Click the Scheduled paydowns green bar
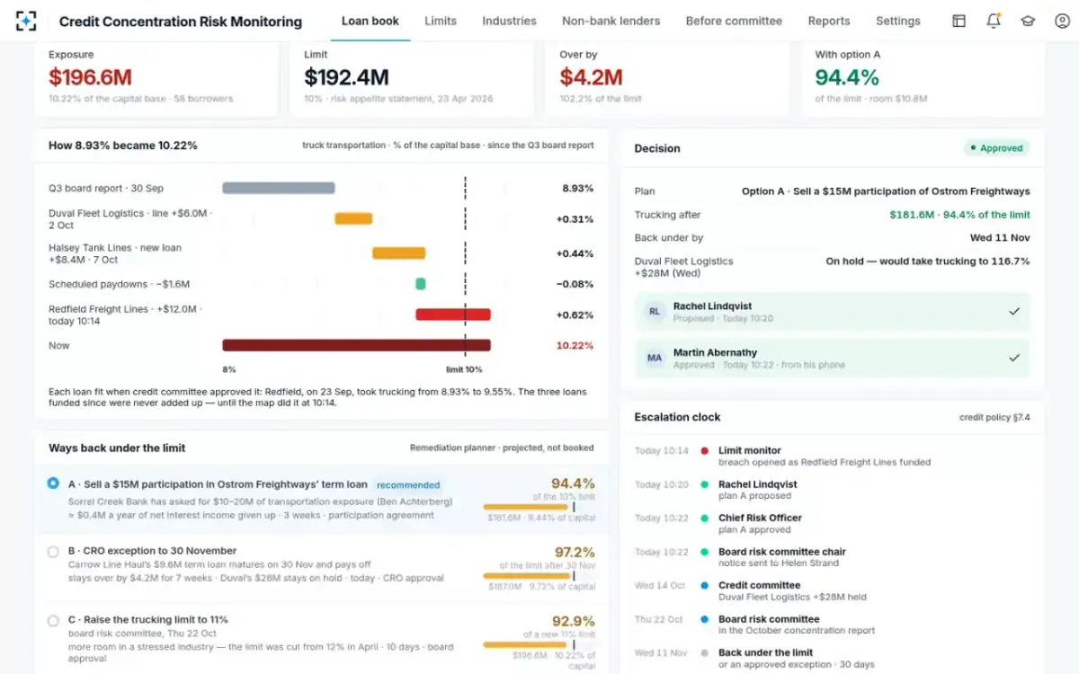 click(x=421, y=284)
